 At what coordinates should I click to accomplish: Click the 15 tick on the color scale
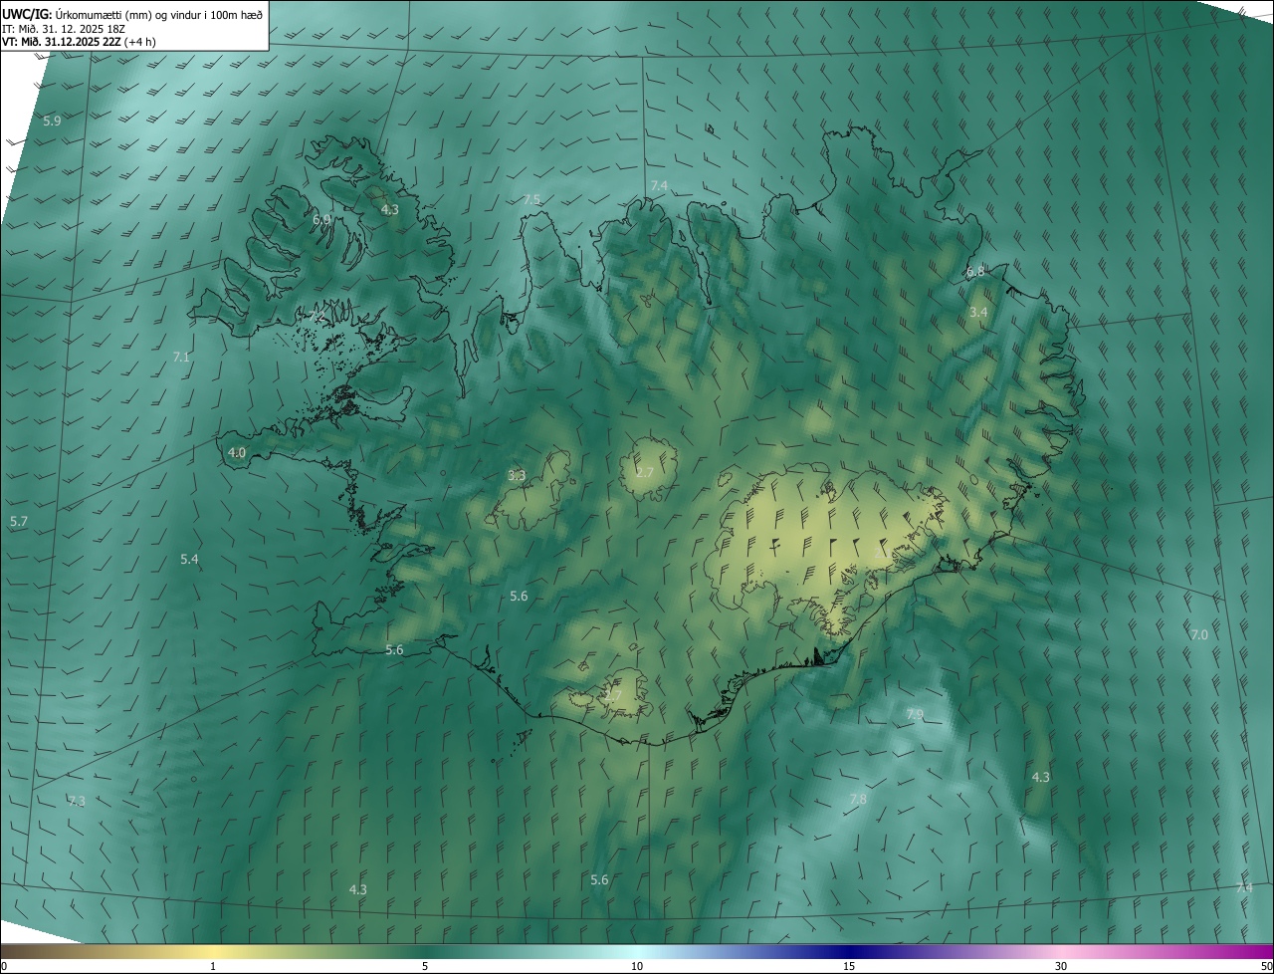point(849,967)
